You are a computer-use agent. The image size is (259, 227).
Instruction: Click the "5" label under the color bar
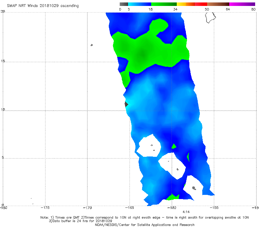129,9
